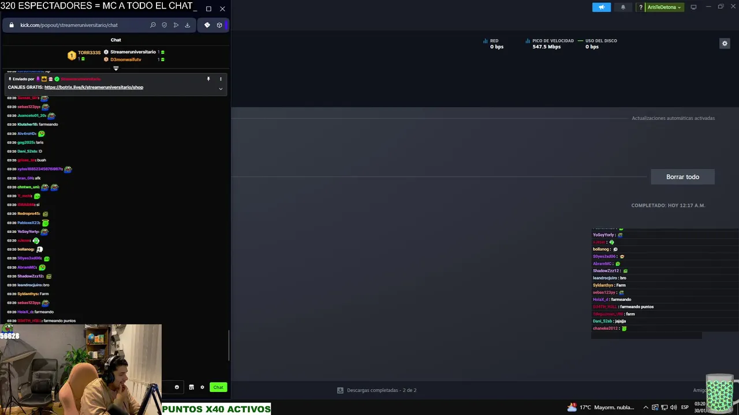Open the emote picker icon in chat input

pos(177,387)
